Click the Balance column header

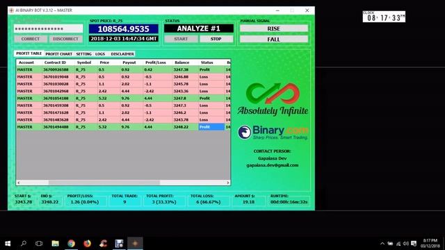[186, 62]
